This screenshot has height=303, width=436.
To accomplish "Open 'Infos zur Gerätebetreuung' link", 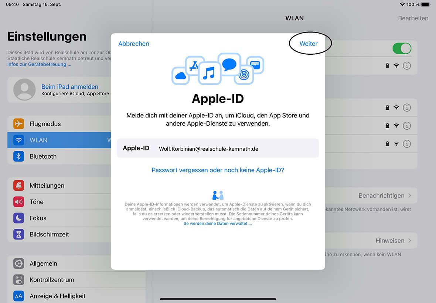I will click(x=39, y=64).
